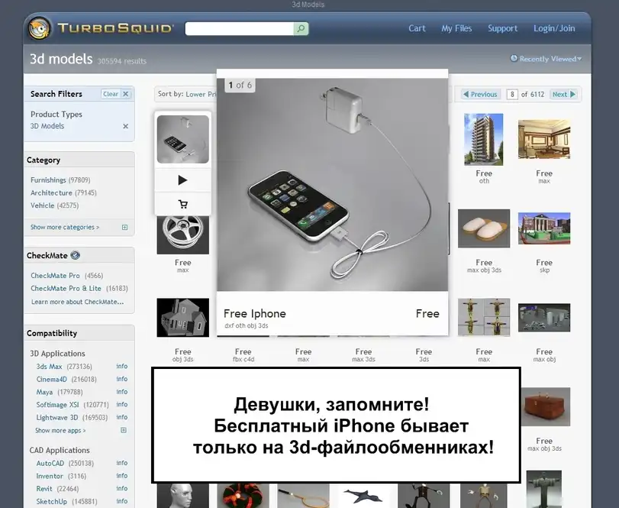Screen dimensions: 619x508
Task: Click the search magnifier button
Action: [x=301, y=29]
